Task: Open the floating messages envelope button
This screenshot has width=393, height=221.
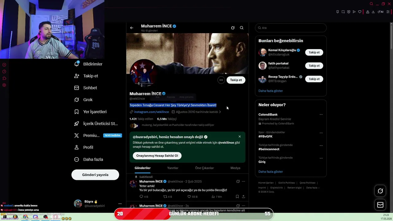Action: [380, 205]
